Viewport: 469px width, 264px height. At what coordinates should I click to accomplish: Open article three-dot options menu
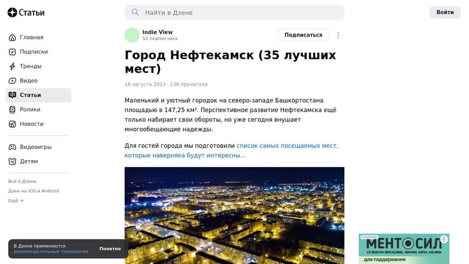tap(338, 35)
